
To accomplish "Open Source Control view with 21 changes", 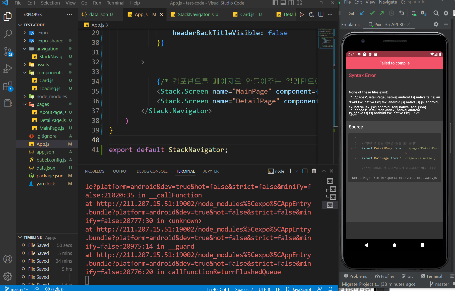I will [x=8, y=51].
